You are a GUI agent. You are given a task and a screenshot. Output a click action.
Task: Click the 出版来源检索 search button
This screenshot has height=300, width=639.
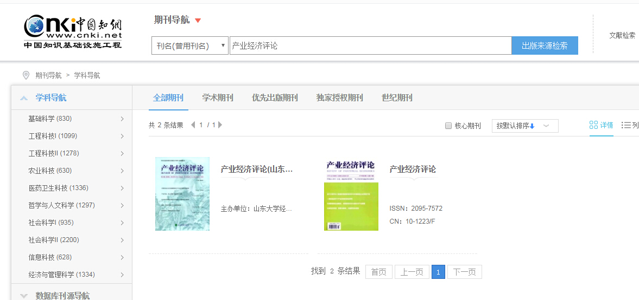click(545, 45)
